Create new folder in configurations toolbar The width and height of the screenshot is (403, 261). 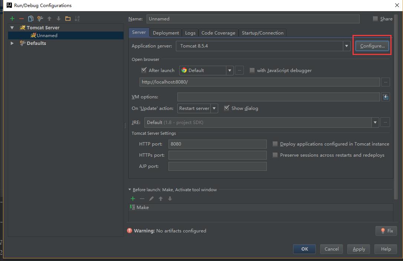pyautogui.click(x=68, y=19)
